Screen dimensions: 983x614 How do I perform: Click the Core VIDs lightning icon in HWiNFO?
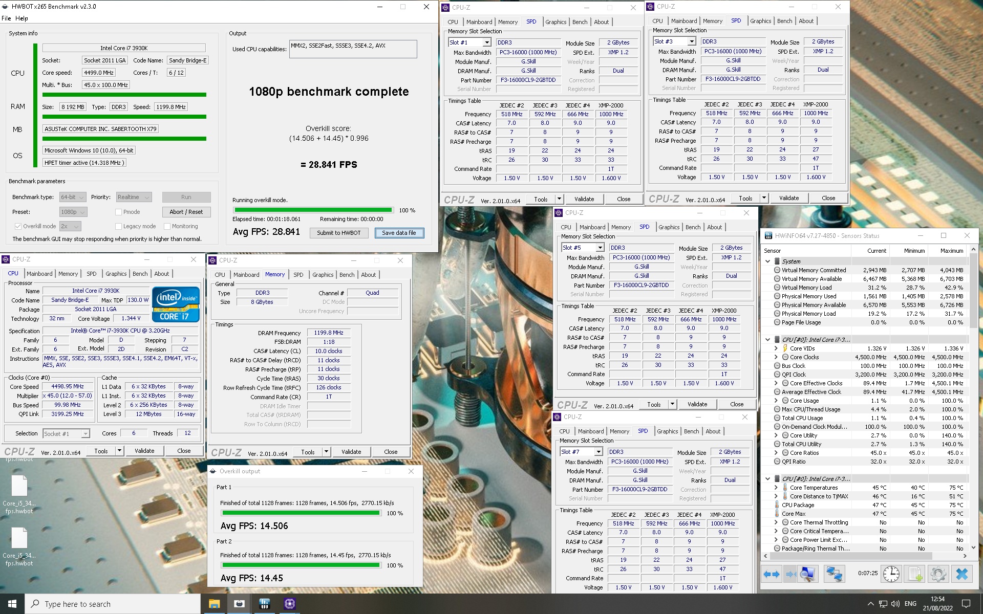785,348
